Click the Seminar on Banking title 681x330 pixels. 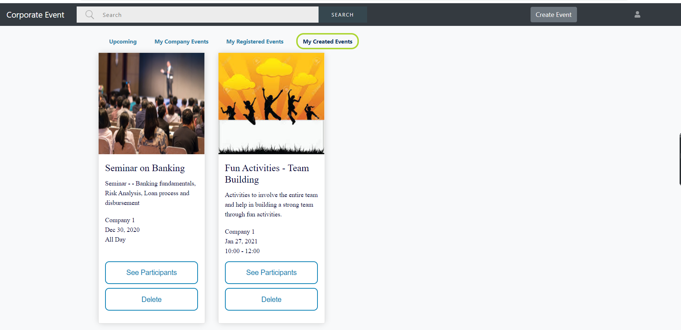tap(145, 168)
